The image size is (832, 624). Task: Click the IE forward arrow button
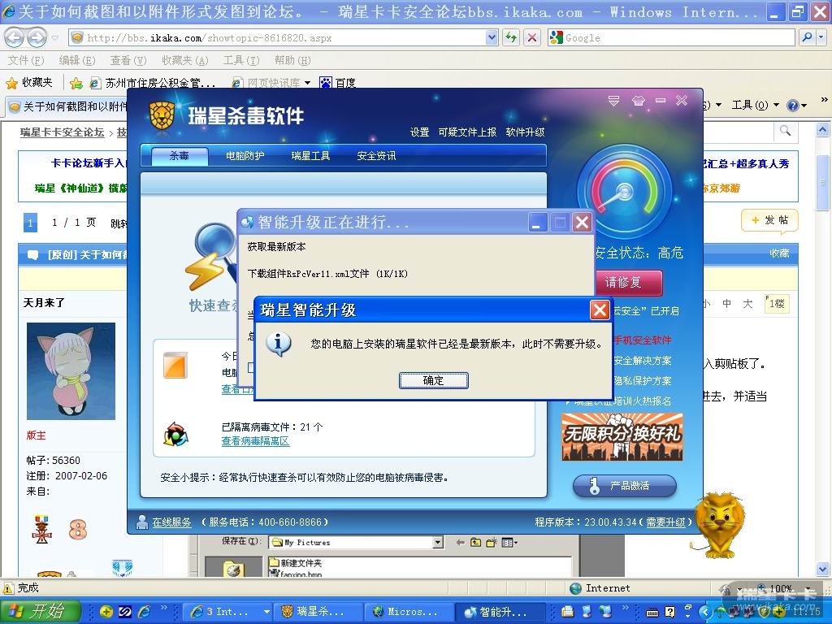(x=37, y=37)
